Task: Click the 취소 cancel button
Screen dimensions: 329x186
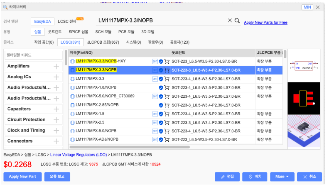Action: click(x=309, y=177)
